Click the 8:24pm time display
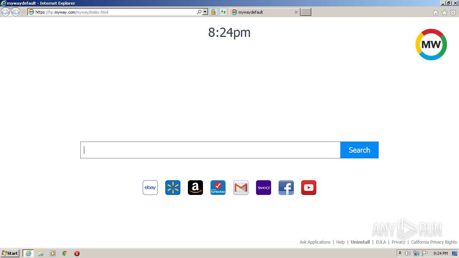The height and width of the screenshot is (258, 459). 229,33
